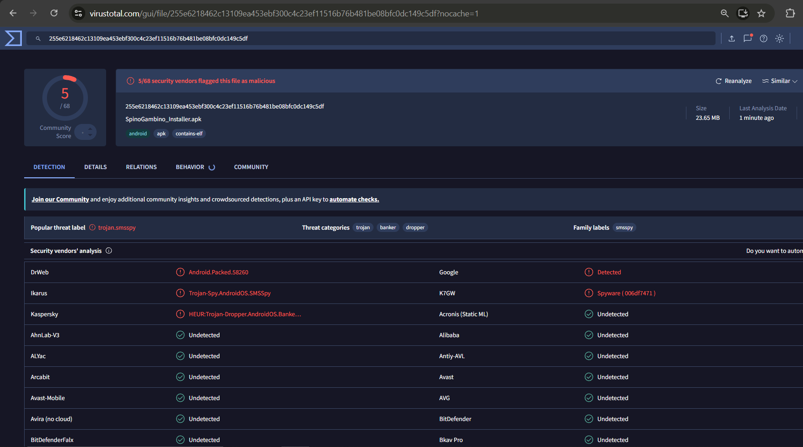This screenshot has height=447, width=803.
Task: Click the search magnifier in VirusTotal bar
Action: click(x=38, y=39)
